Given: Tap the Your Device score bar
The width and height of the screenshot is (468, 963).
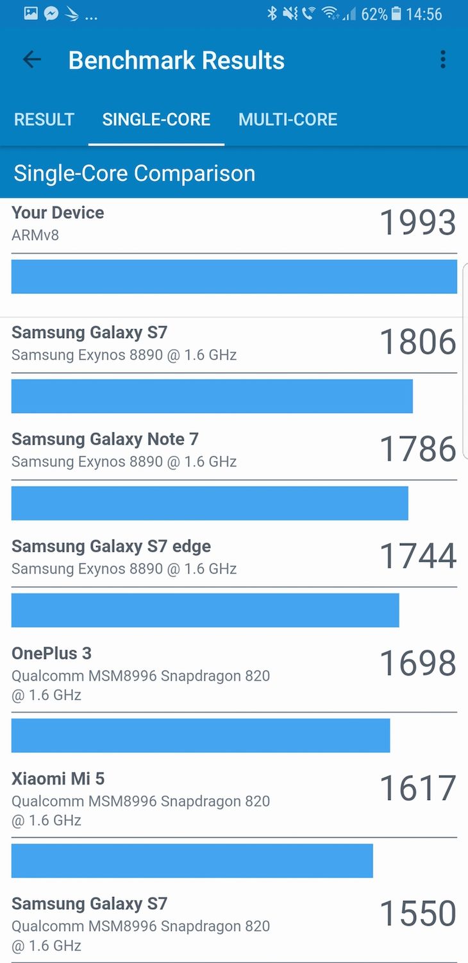Looking at the screenshot, I should pos(234,277).
